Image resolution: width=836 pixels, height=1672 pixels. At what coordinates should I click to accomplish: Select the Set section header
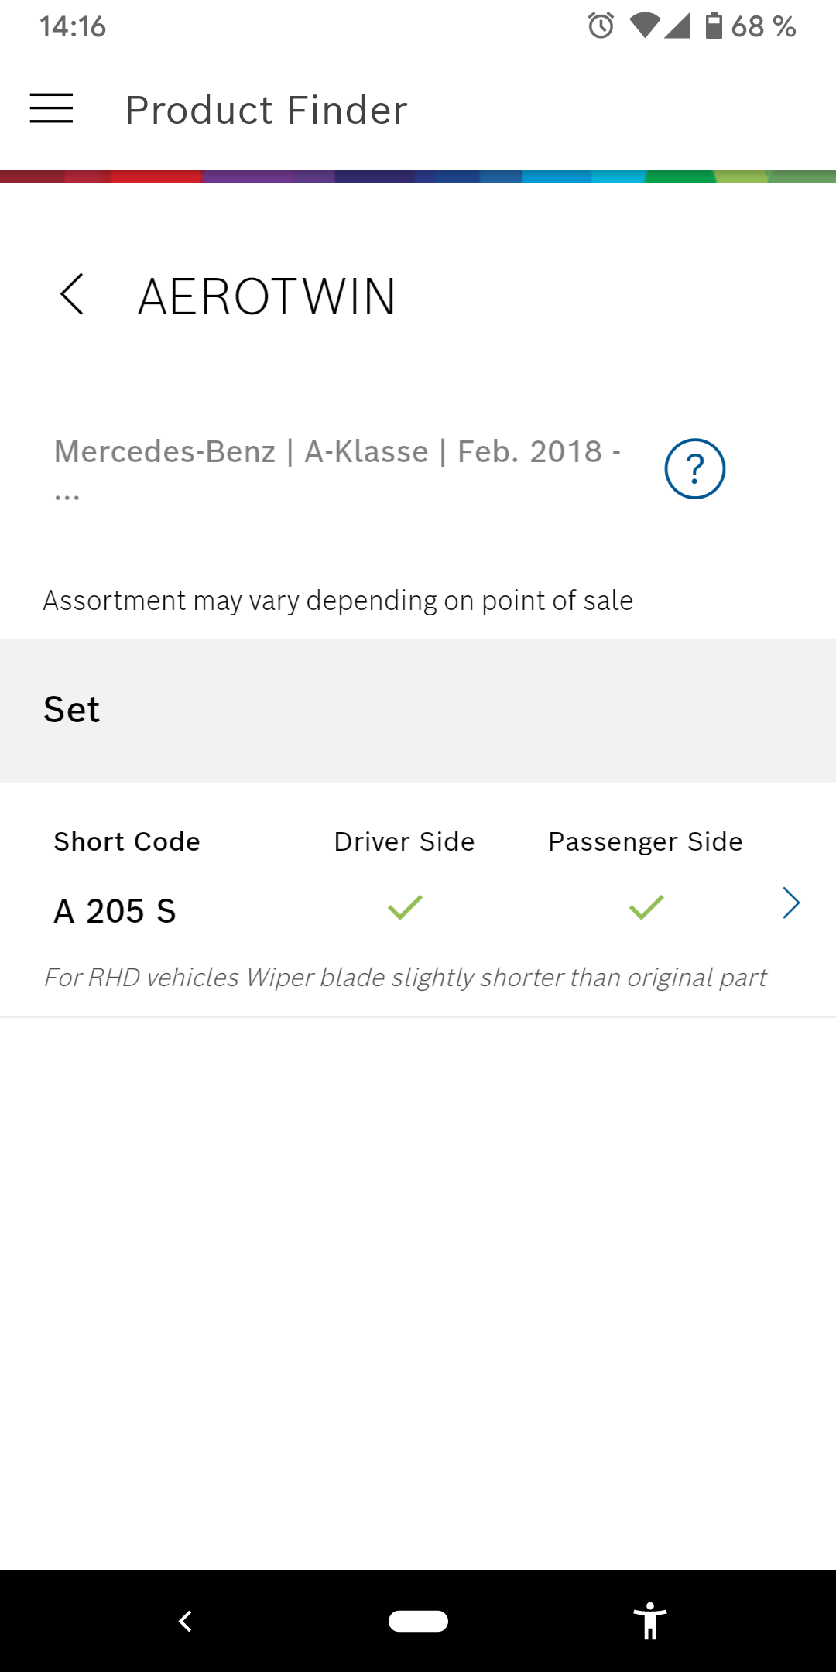pos(72,710)
